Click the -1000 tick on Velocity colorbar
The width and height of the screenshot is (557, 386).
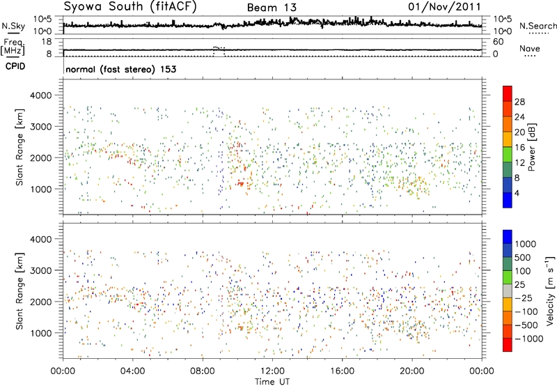click(x=528, y=339)
